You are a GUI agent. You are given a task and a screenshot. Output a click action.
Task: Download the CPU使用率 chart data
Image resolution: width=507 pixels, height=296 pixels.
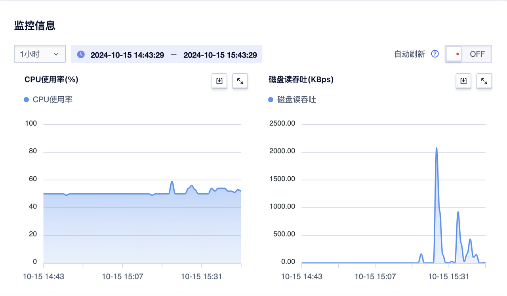(x=219, y=81)
